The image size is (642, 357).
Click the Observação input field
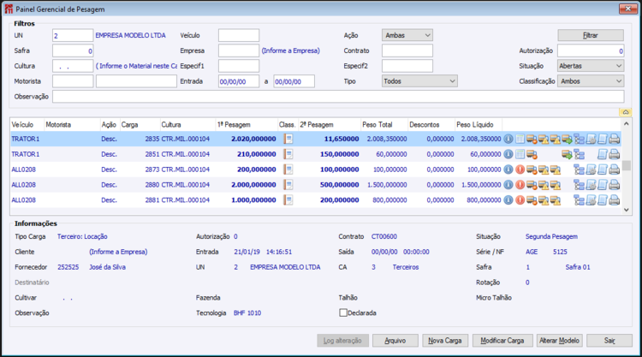[x=337, y=97]
